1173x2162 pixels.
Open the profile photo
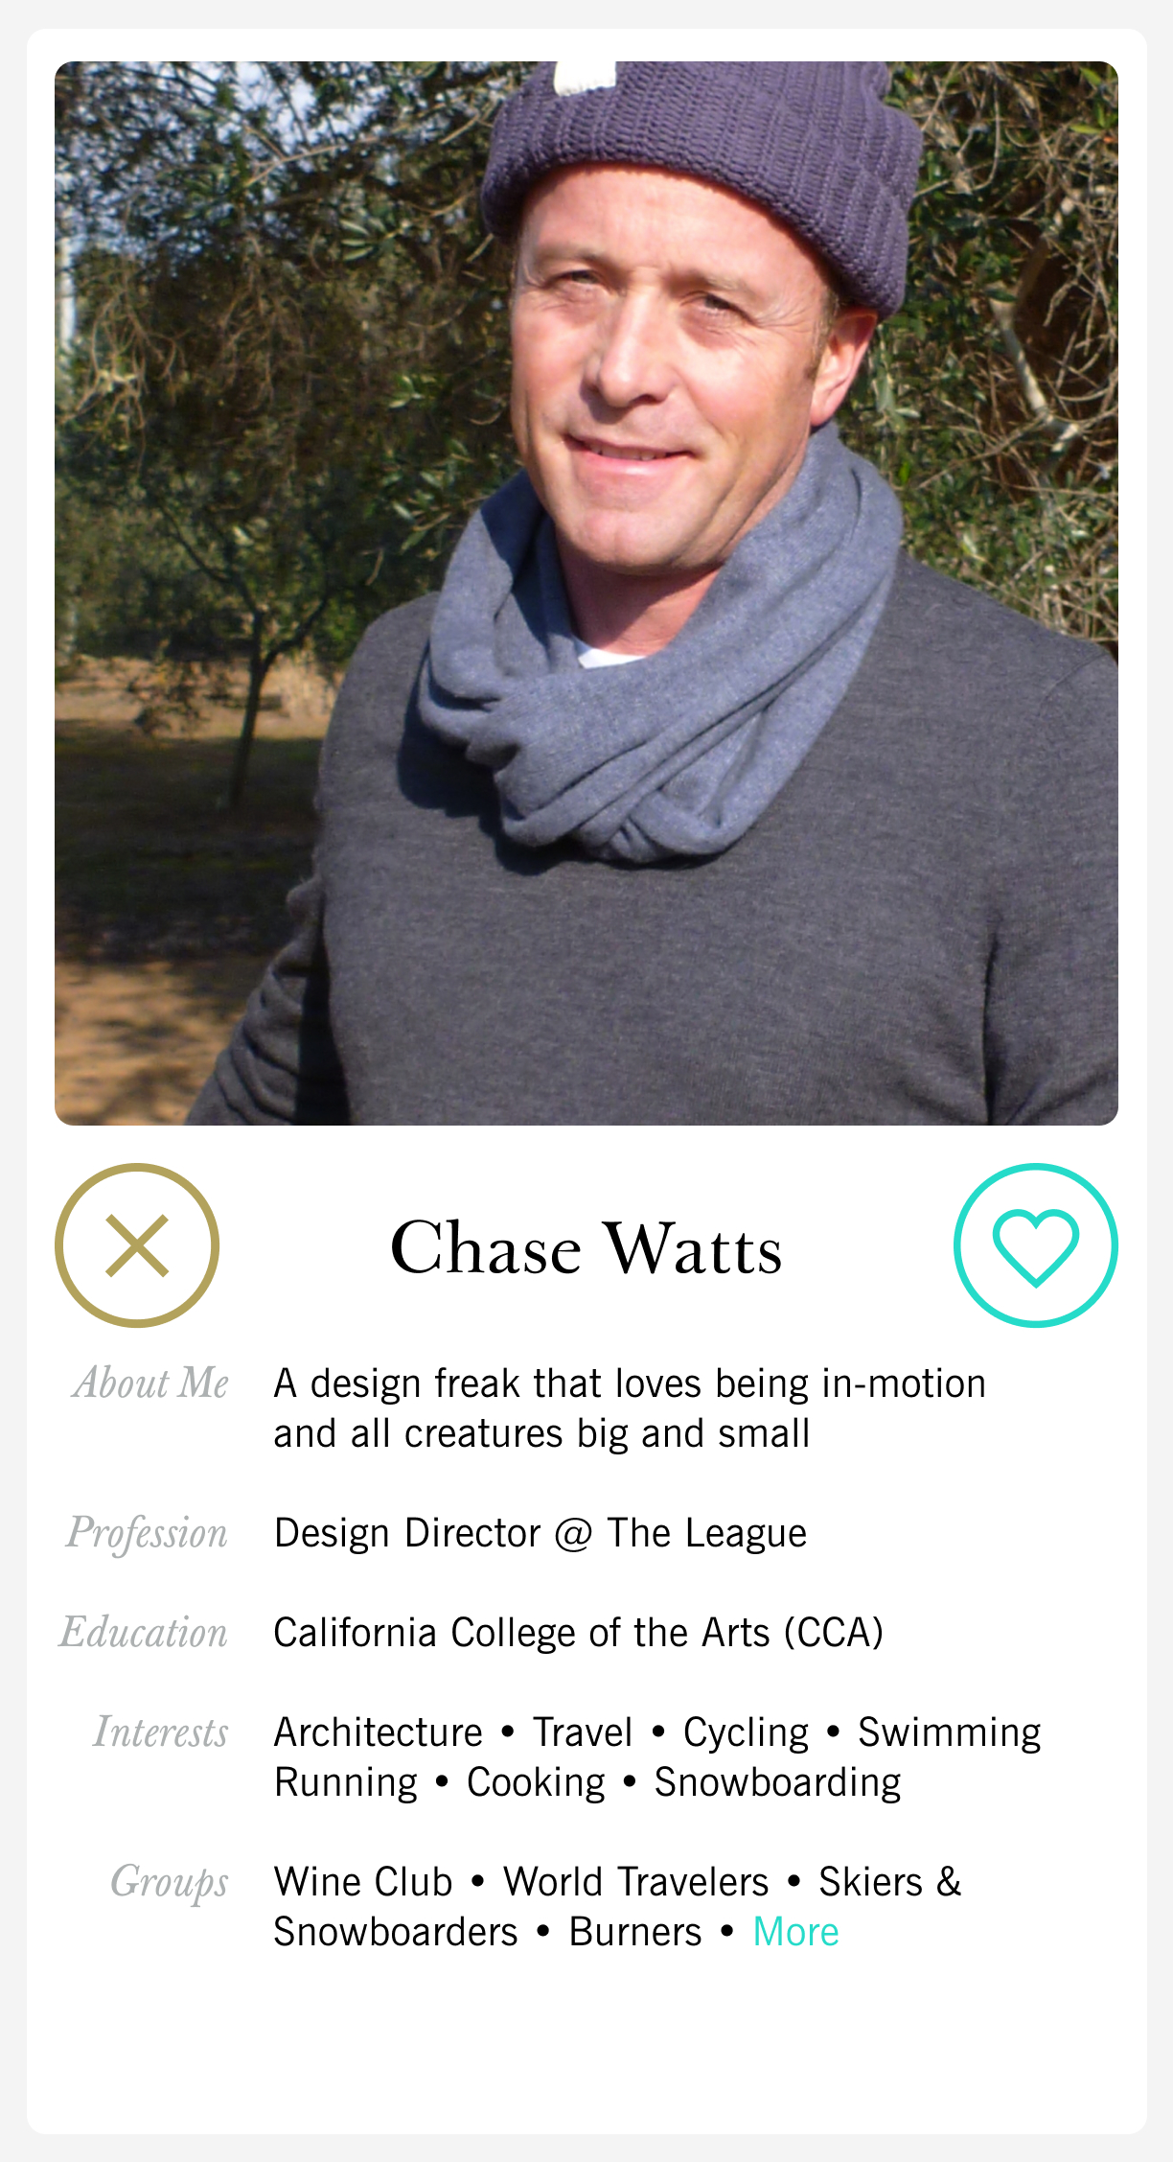point(586,593)
